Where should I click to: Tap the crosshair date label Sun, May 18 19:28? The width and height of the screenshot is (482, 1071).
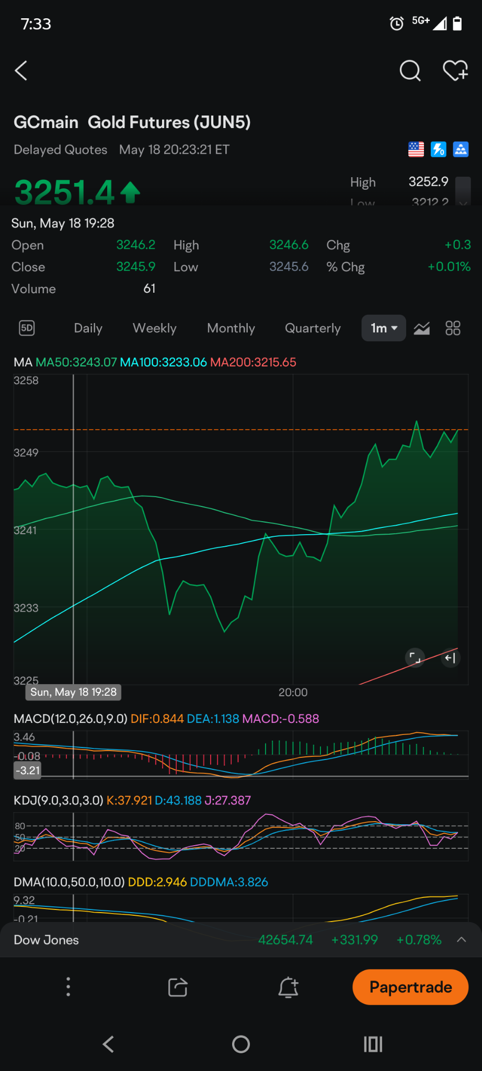click(74, 692)
